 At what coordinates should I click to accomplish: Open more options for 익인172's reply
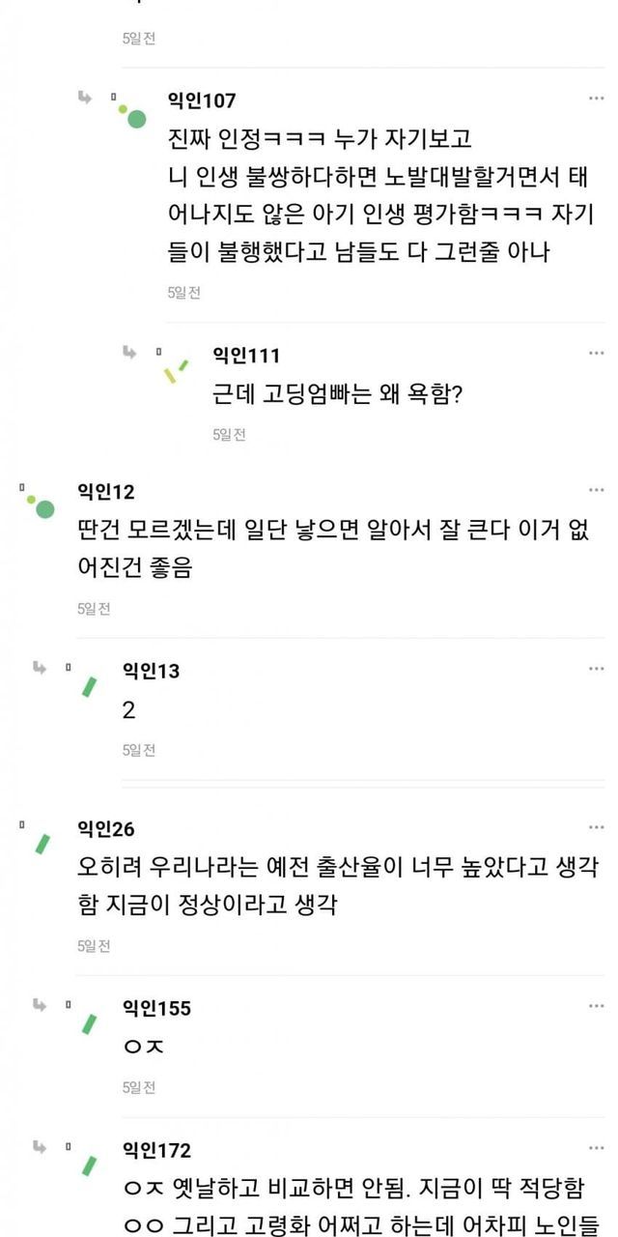click(x=597, y=1149)
